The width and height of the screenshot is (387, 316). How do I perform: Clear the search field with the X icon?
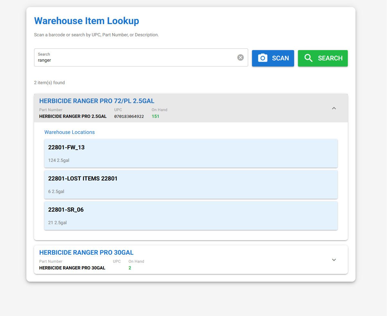point(240,57)
